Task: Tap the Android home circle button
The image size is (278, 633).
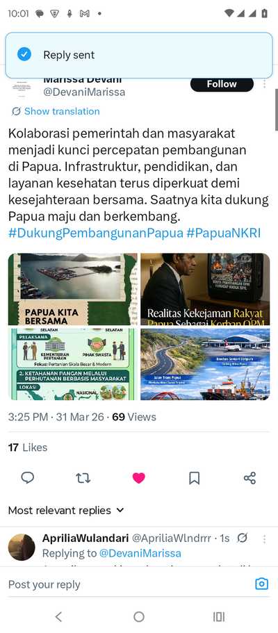Action: coord(139,616)
